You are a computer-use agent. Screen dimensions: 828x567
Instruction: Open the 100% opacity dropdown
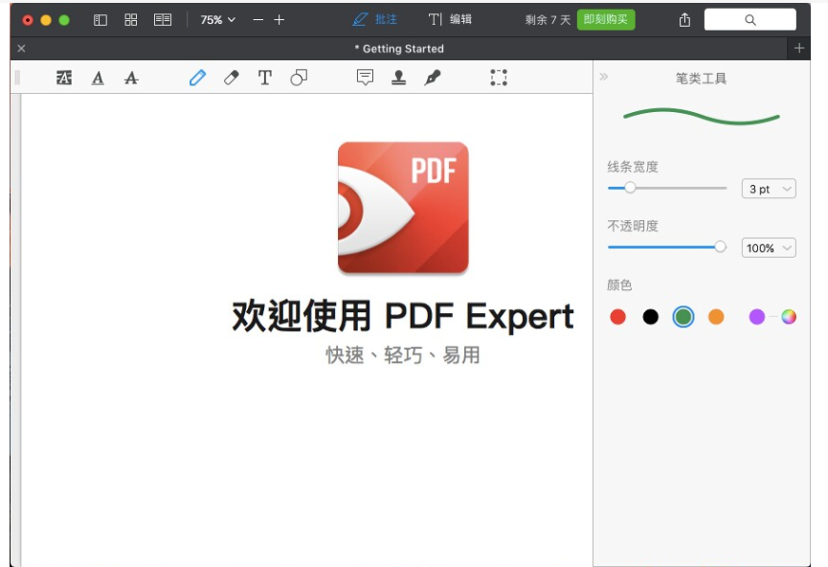769,248
